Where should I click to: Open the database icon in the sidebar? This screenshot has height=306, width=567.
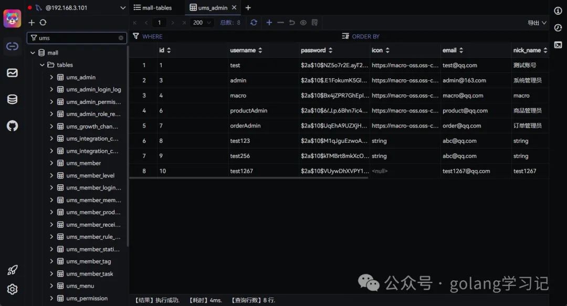[12, 99]
